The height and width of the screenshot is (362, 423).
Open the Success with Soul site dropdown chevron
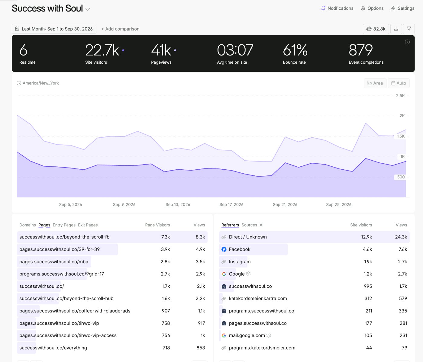pos(88,9)
